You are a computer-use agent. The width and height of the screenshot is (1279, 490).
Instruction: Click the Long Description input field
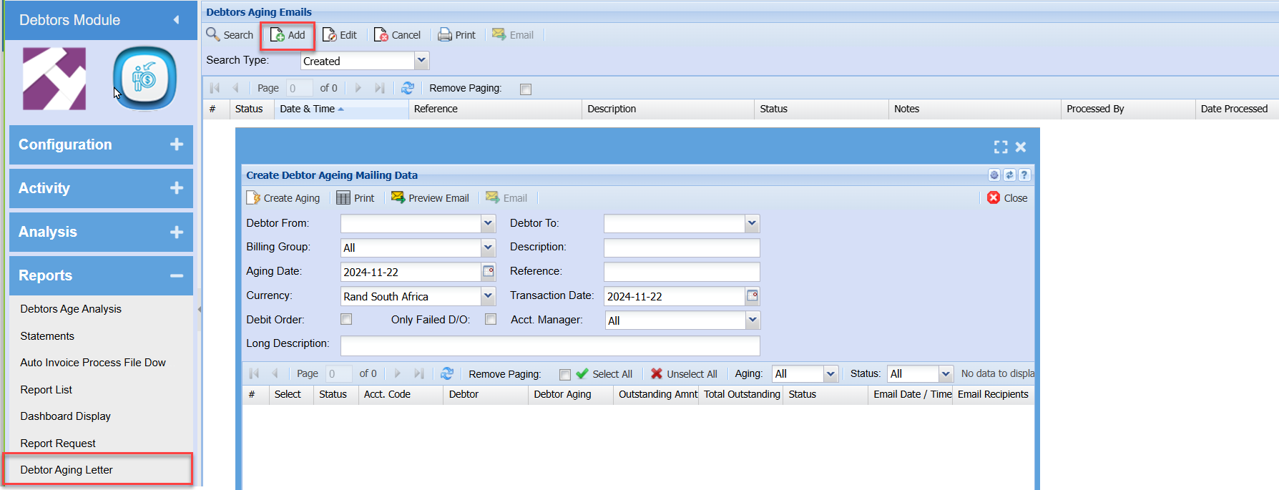pos(549,345)
